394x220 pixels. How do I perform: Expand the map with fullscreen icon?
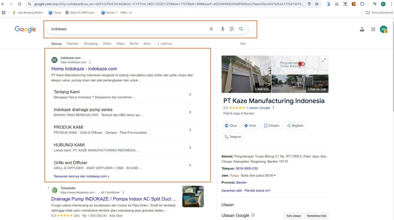[x=324, y=60]
